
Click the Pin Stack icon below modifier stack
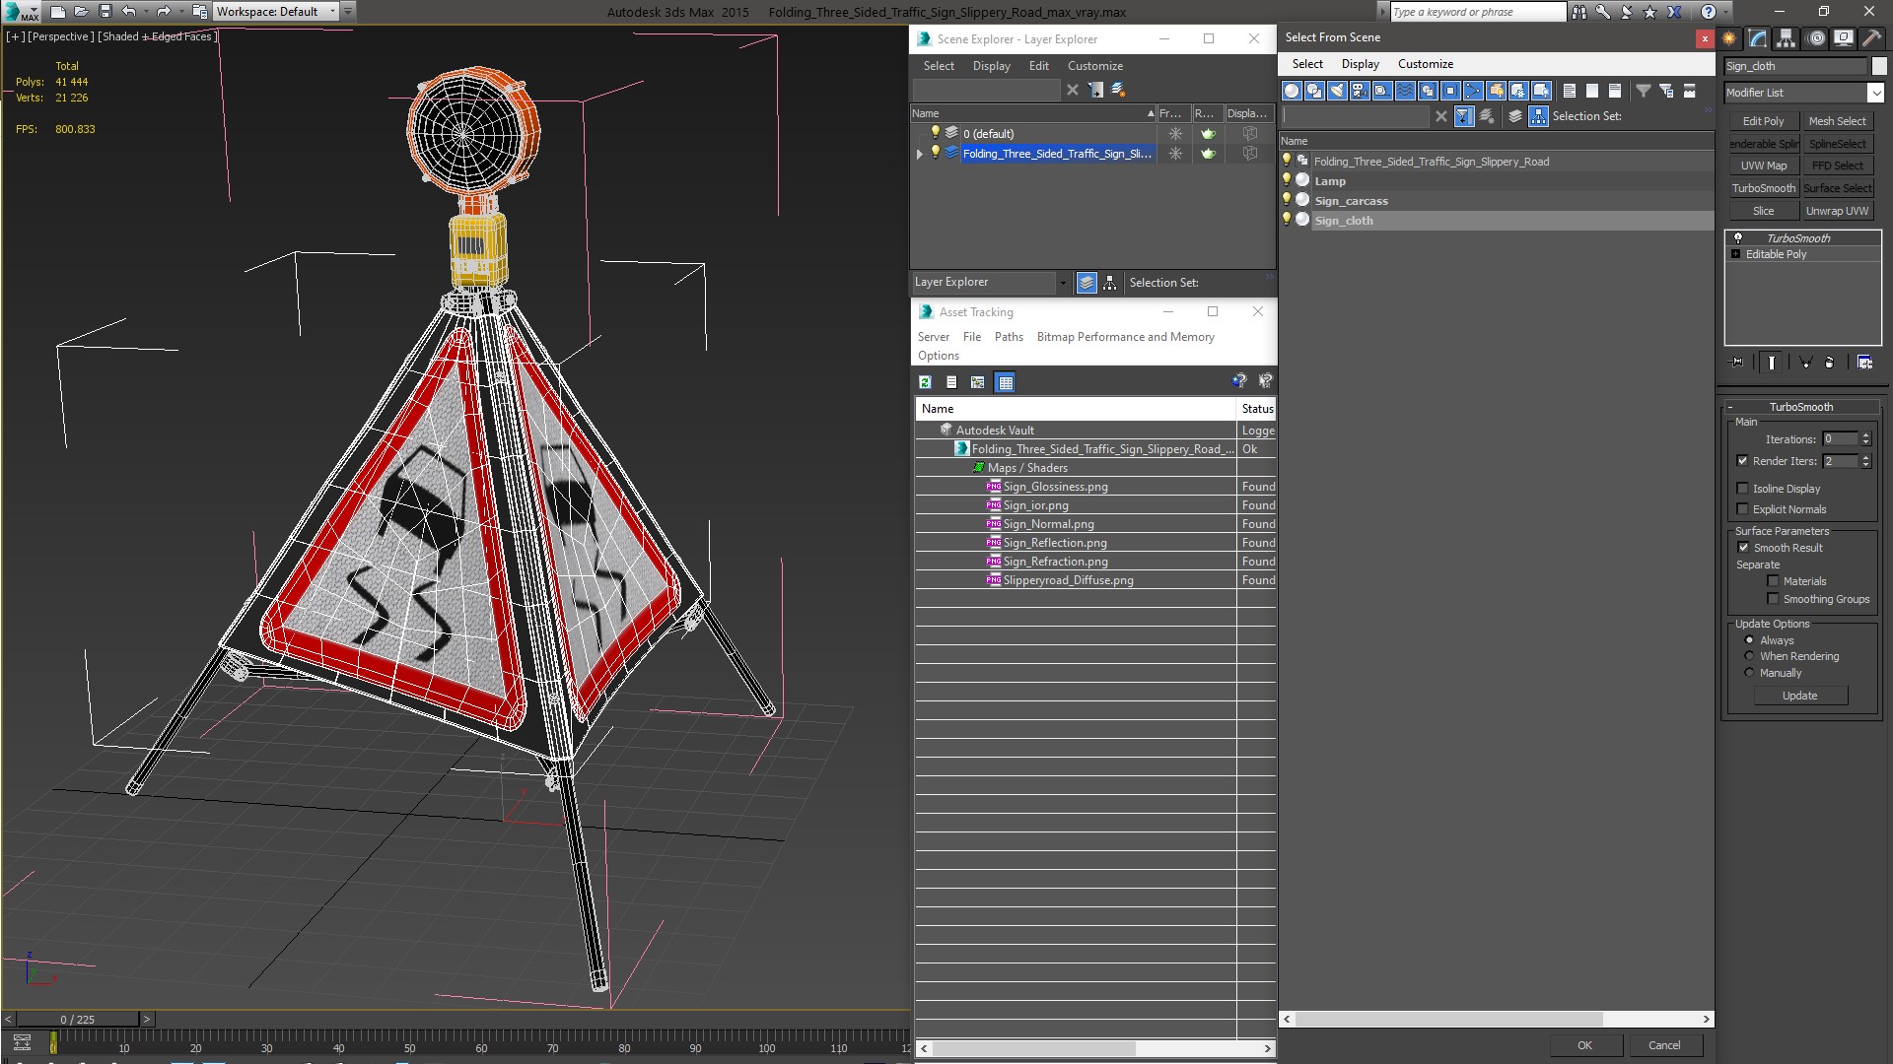(x=1737, y=363)
